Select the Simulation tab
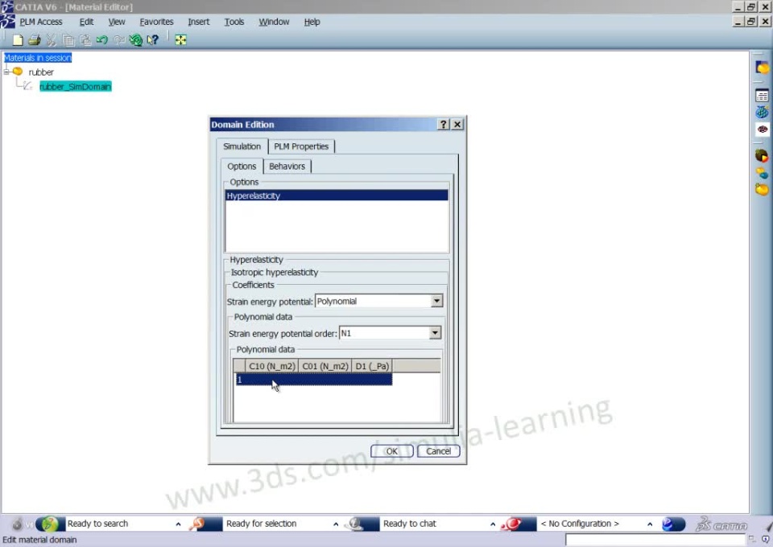The image size is (773, 547). [x=242, y=146]
